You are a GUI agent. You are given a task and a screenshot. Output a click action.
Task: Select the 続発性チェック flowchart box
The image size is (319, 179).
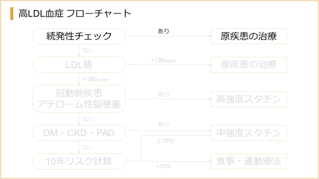point(79,36)
